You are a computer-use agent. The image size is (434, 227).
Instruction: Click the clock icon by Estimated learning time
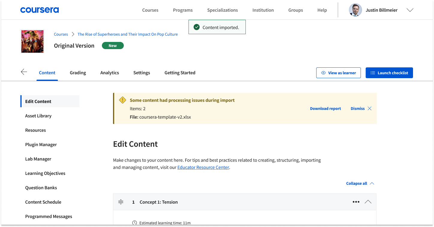click(135, 223)
